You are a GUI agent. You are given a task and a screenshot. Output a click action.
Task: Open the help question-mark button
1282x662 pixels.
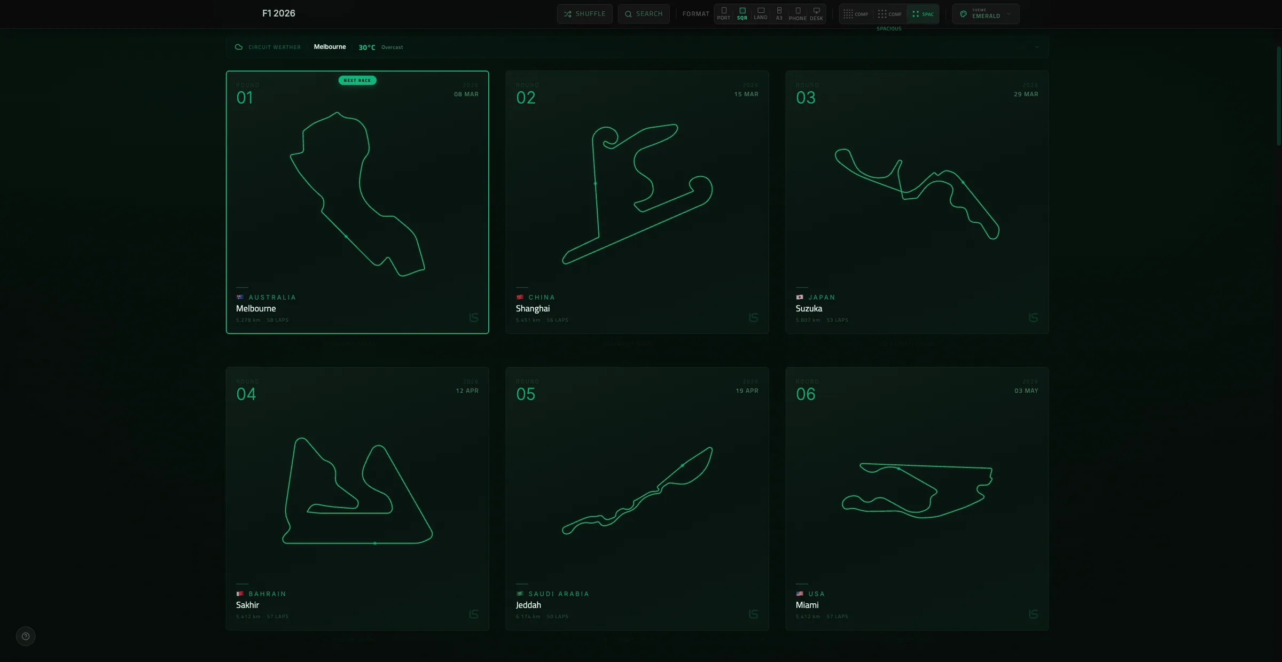click(26, 636)
